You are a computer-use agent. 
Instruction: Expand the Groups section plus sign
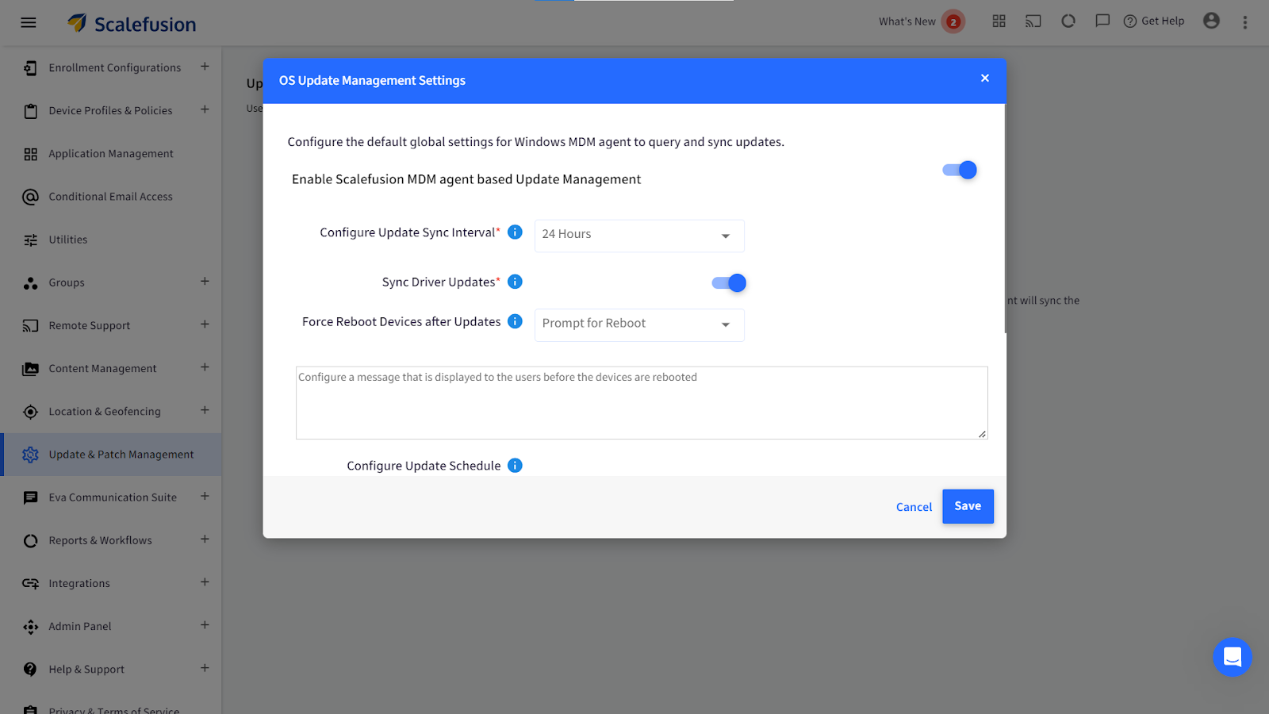point(205,282)
